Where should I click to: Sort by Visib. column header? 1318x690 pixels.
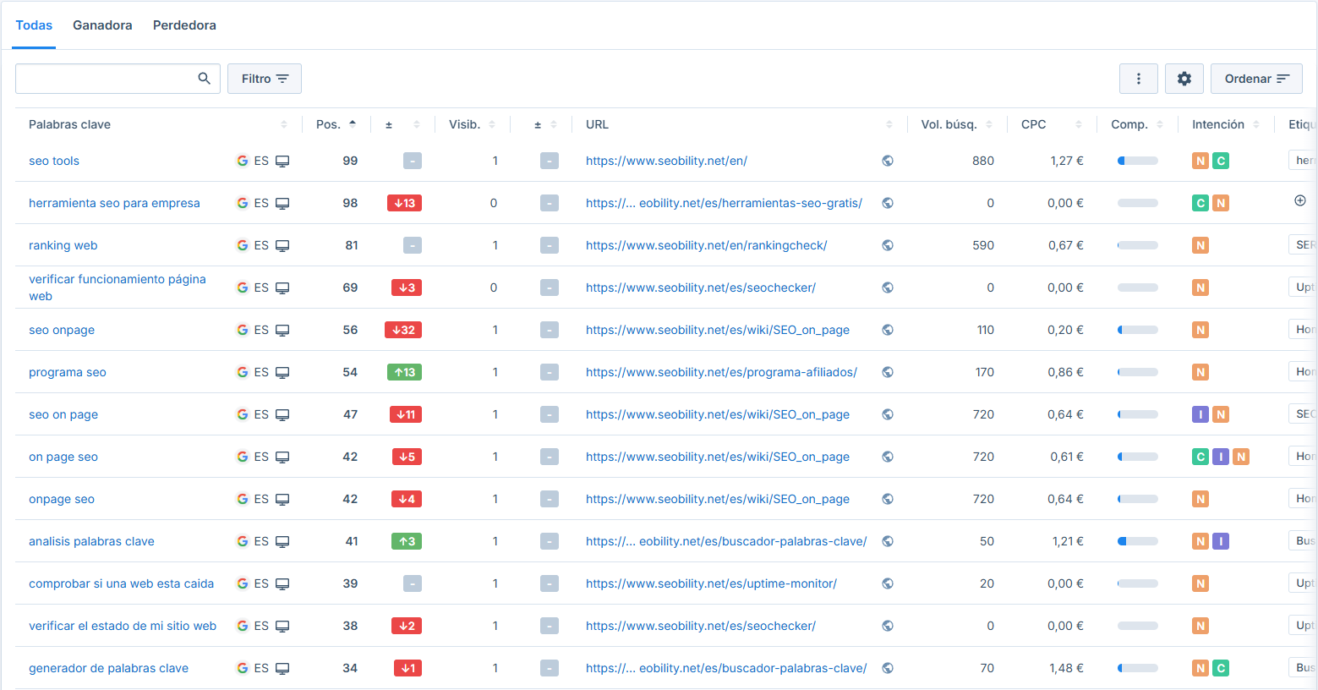(472, 124)
